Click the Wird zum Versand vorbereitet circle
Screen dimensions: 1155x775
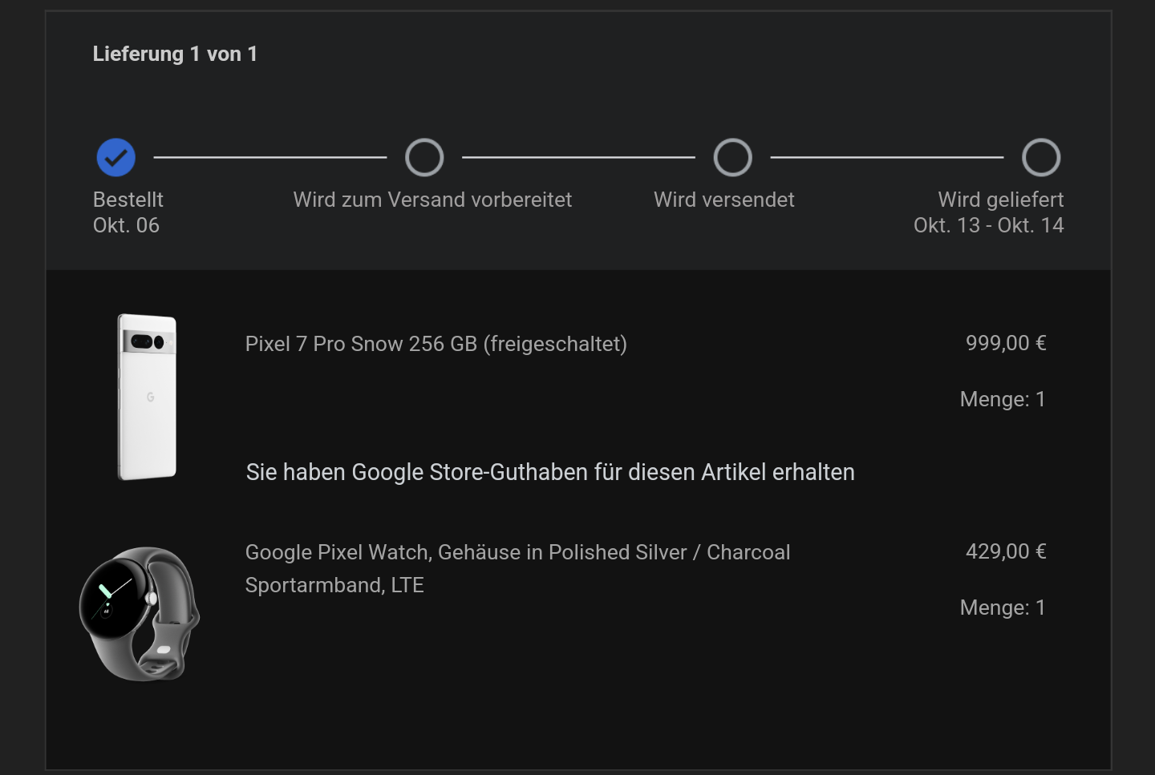(424, 157)
